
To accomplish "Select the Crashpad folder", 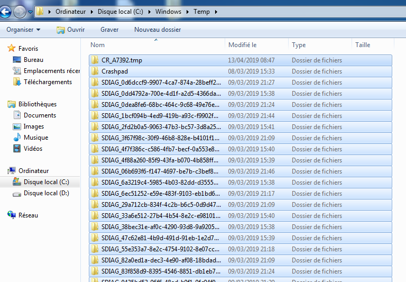I will coord(115,71).
